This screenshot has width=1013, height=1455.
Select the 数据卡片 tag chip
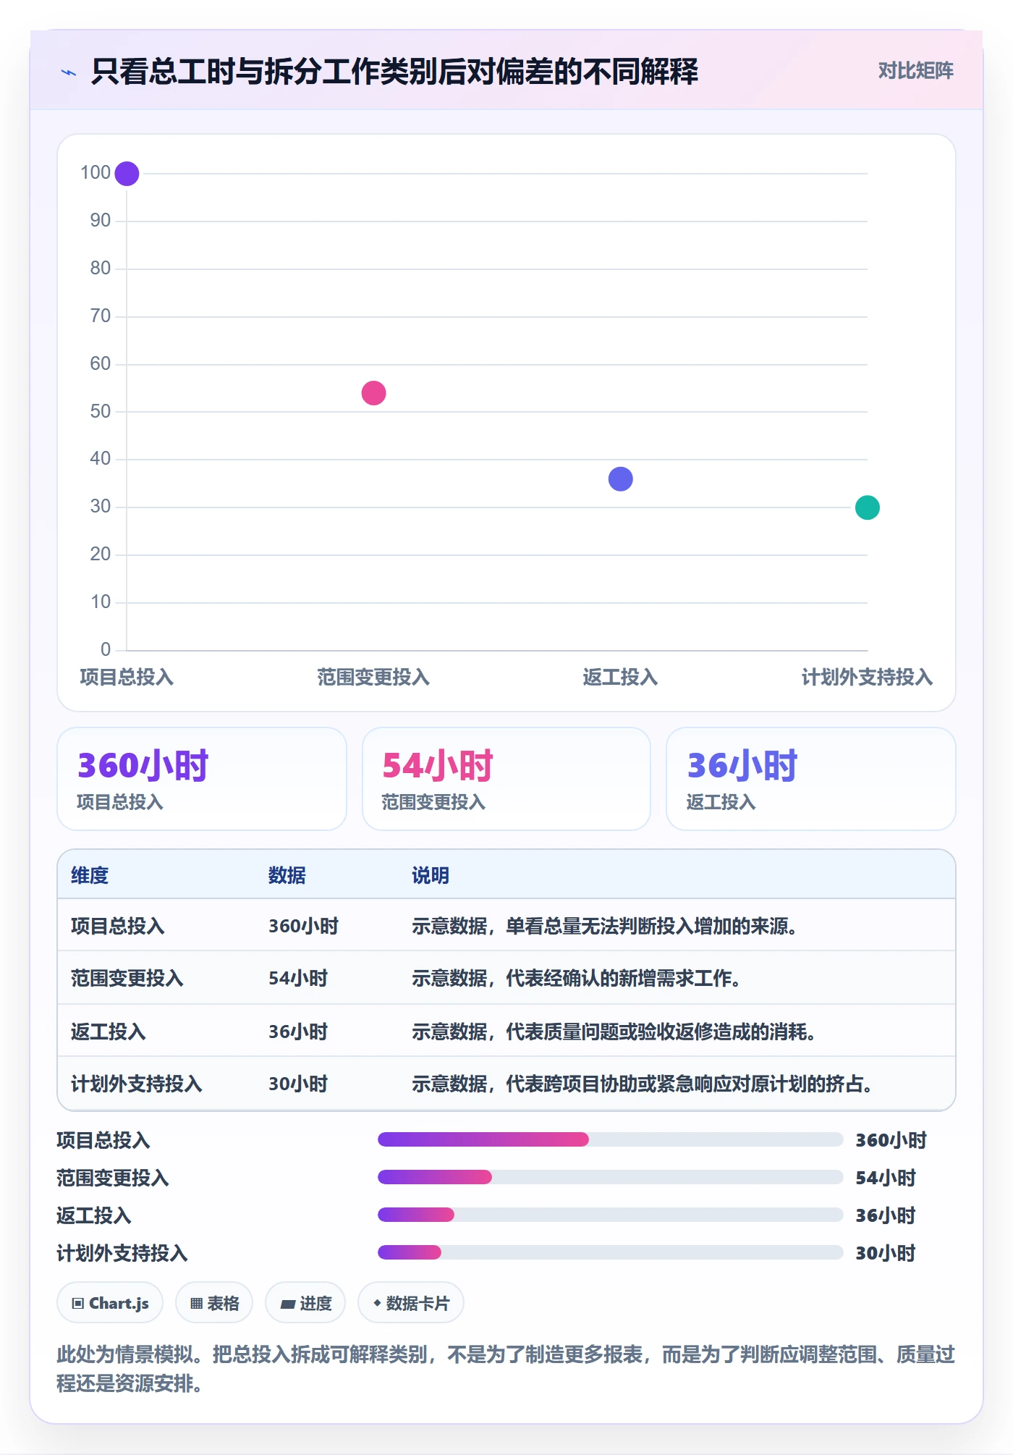click(411, 1303)
